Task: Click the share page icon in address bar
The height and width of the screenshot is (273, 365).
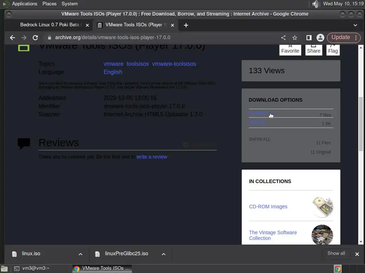Action: tap(283, 38)
